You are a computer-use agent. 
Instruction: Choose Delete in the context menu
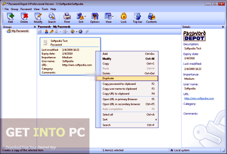[x=127, y=73]
